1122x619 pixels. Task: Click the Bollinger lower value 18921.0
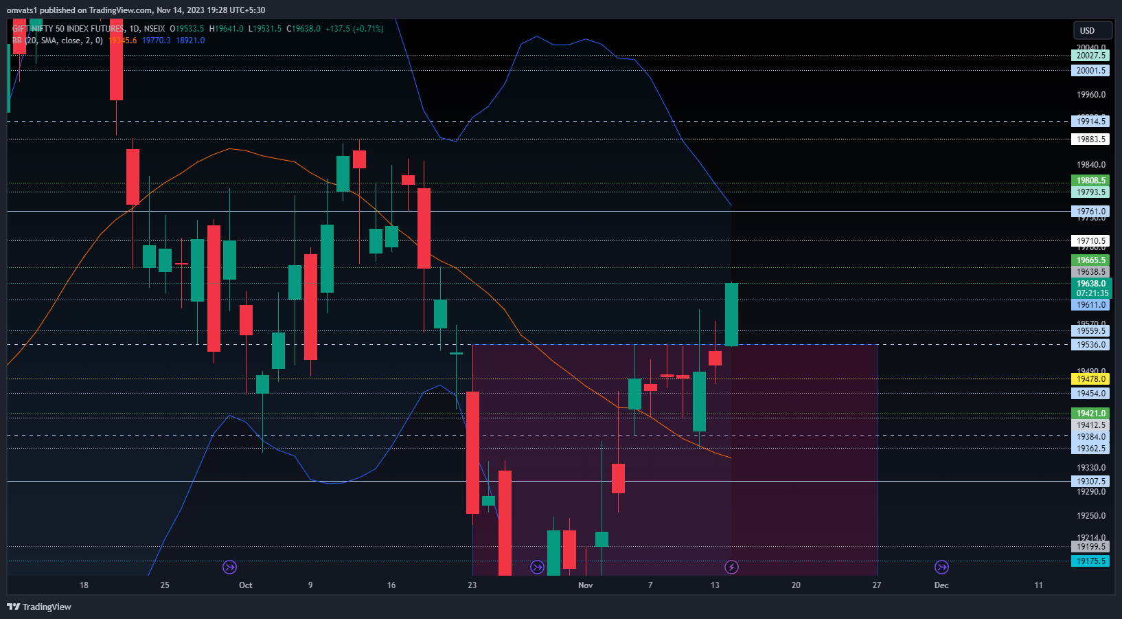click(190, 41)
